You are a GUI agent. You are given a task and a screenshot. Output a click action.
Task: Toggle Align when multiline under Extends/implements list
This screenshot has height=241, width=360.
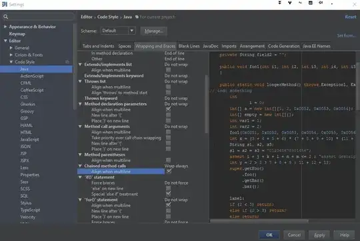pos(168,70)
